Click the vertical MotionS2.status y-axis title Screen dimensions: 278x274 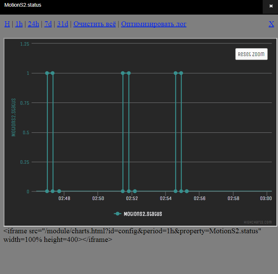click(14, 117)
